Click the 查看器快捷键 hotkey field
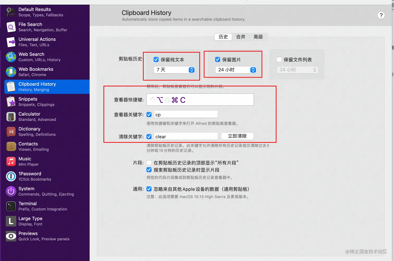Screen dimensions: 394x261 coord(200,100)
